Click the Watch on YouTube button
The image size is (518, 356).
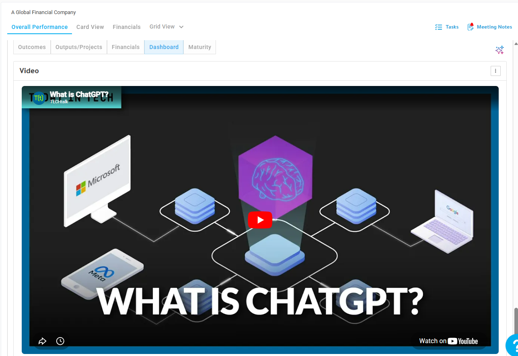pyautogui.click(x=448, y=341)
